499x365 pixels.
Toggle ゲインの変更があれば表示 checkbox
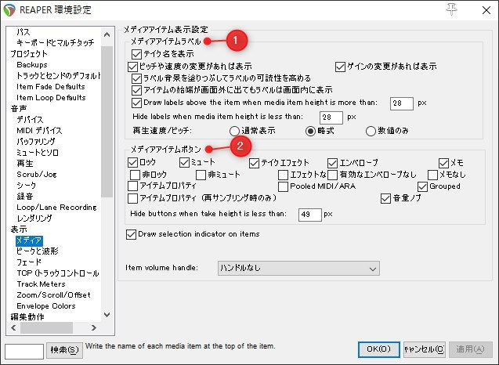[x=340, y=67]
